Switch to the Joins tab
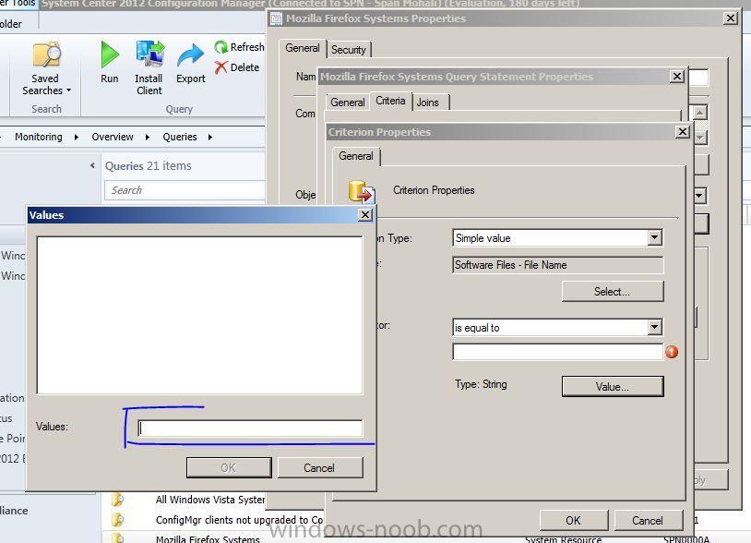This screenshot has width=751, height=543. pyautogui.click(x=430, y=103)
